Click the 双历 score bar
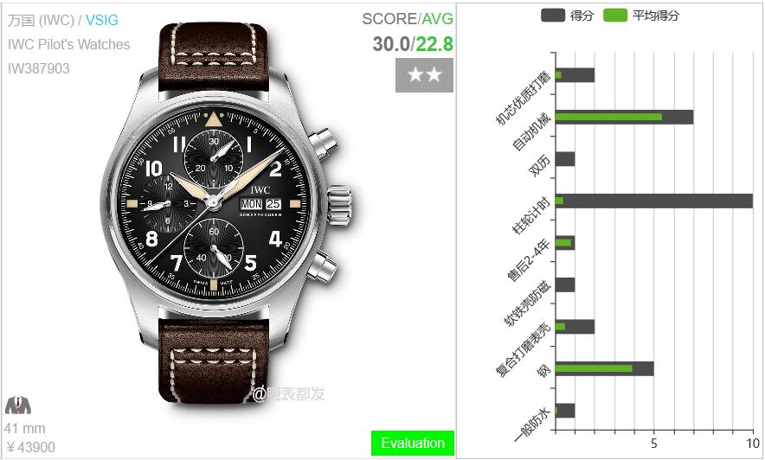765x460 pixels. 565,159
